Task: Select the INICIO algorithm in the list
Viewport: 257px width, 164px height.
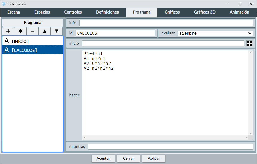Action: 33,41
